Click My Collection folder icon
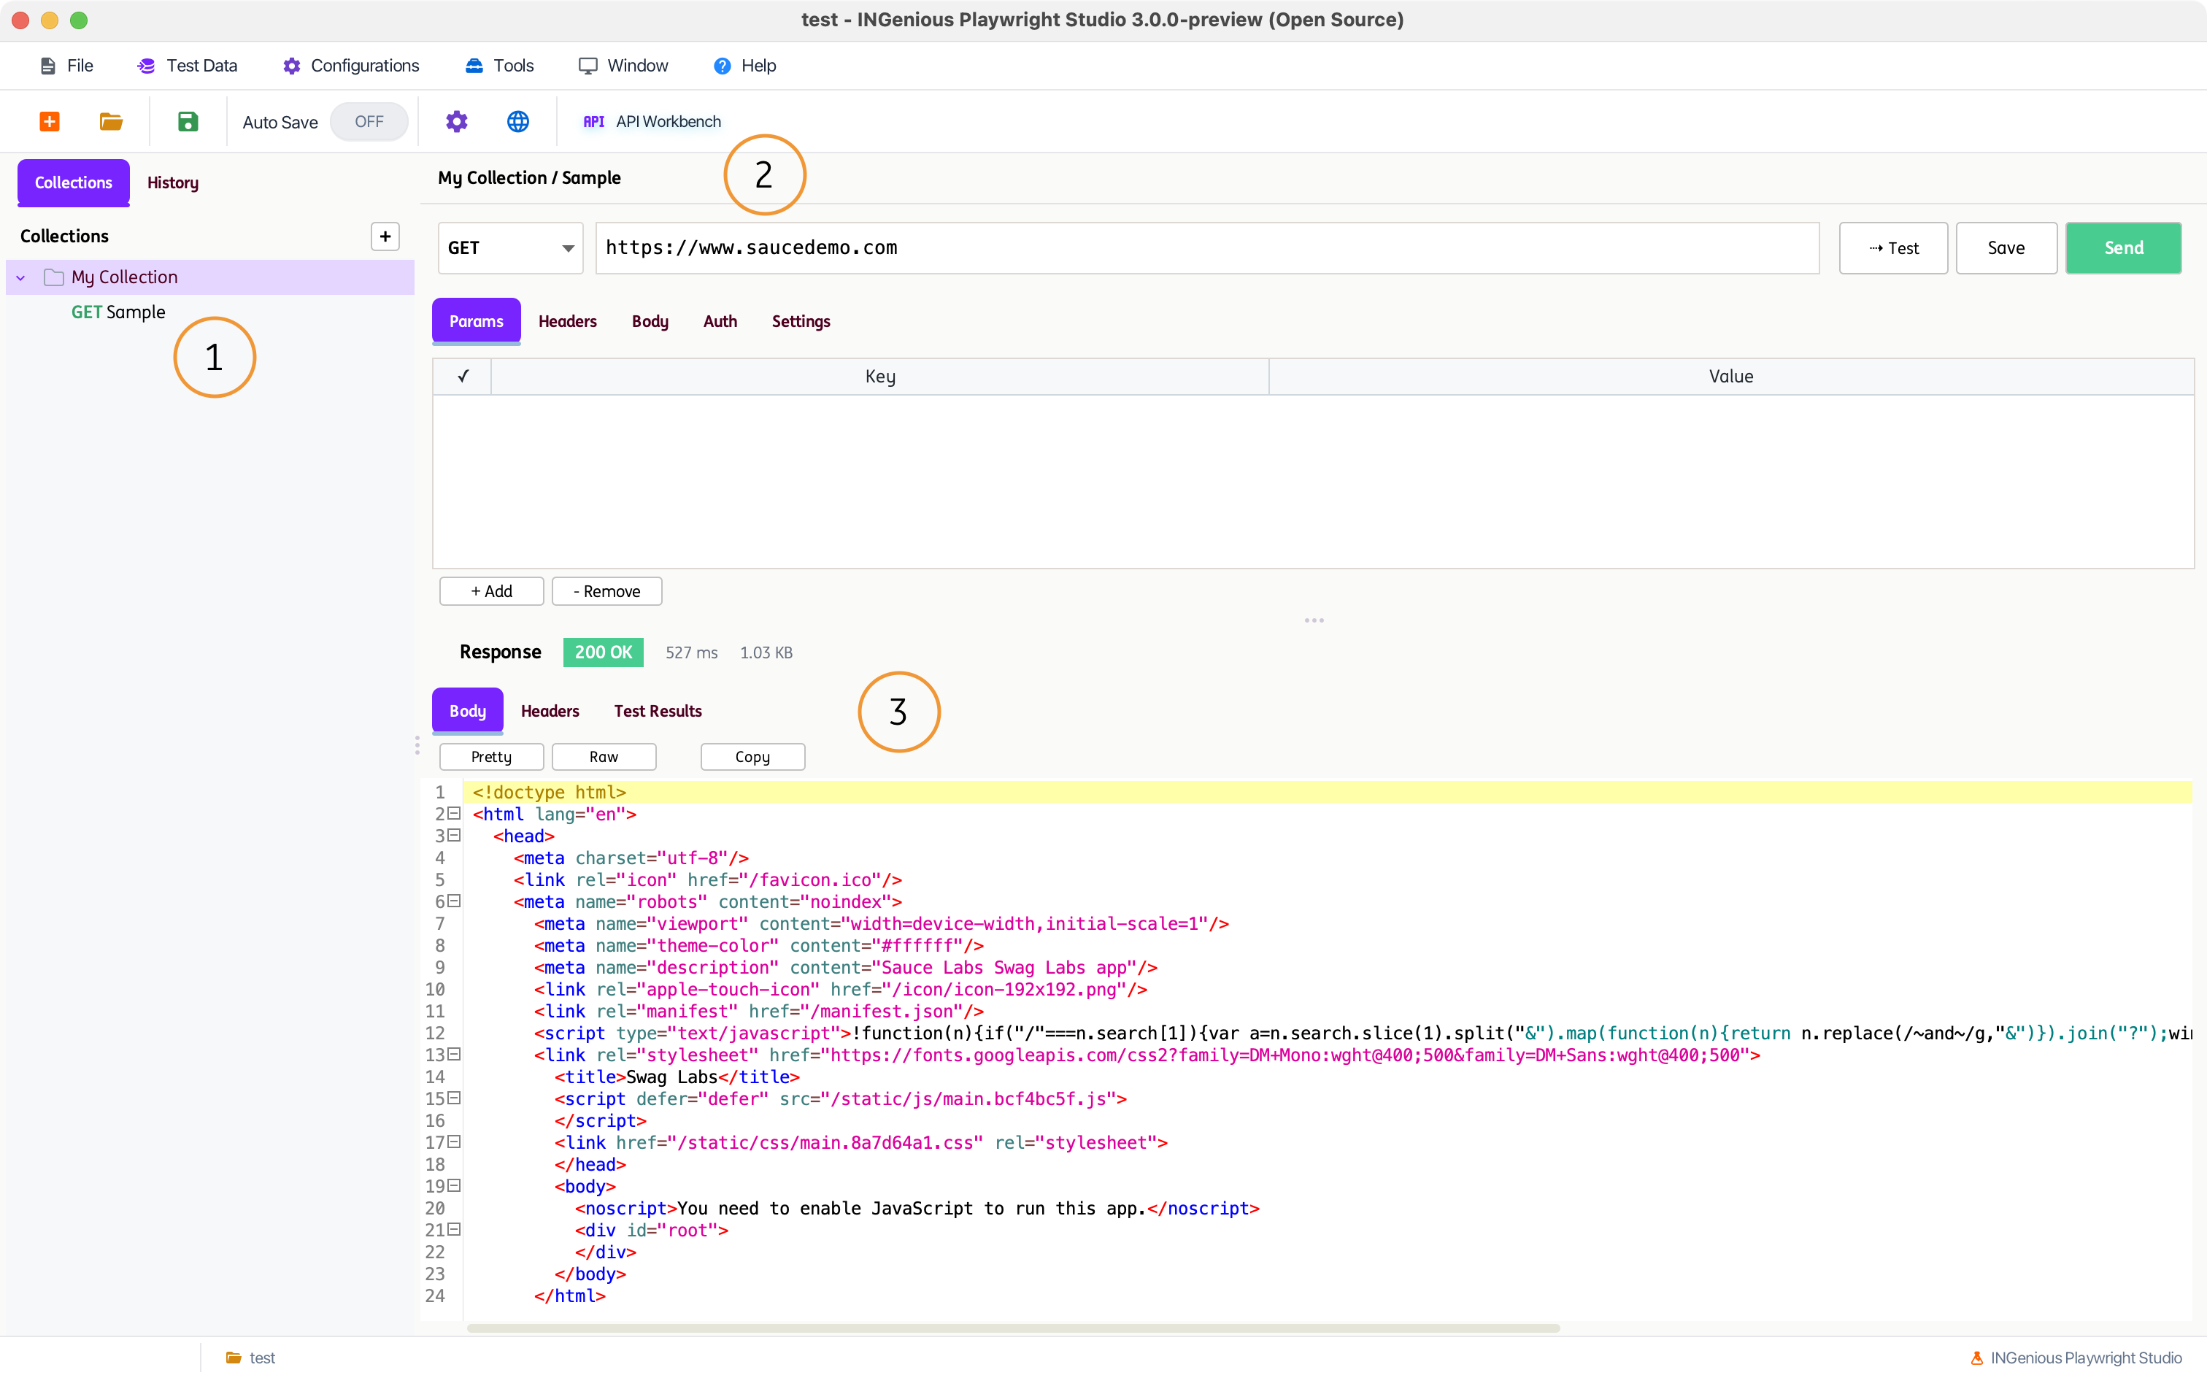 pyautogui.click(x=54, y=277)
